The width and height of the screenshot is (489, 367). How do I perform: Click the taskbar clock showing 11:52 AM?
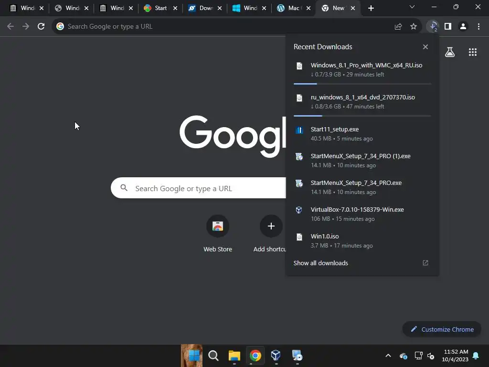(x=455, y=356)
